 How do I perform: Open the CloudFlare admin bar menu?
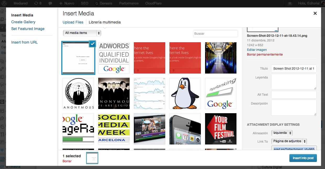(x=153, y=3)
